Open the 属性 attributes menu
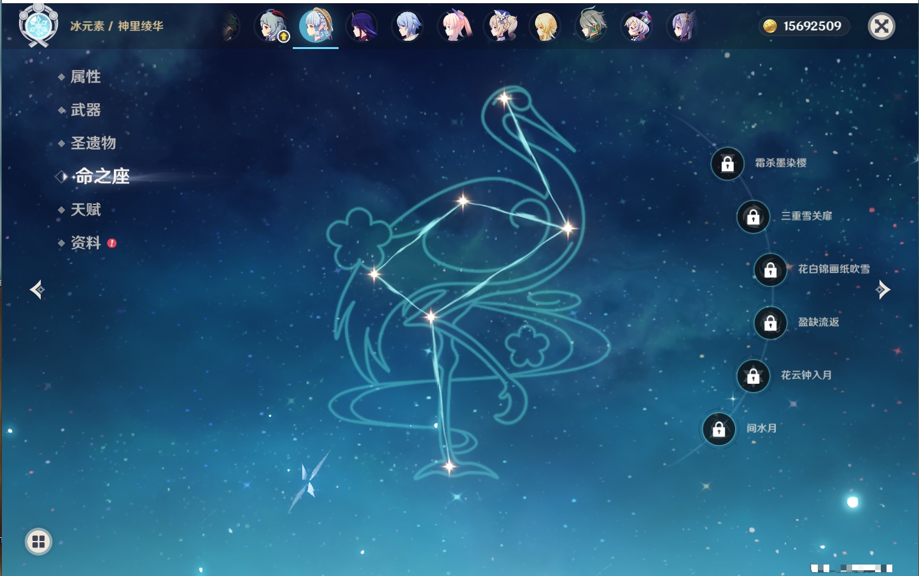 [85, 77]
